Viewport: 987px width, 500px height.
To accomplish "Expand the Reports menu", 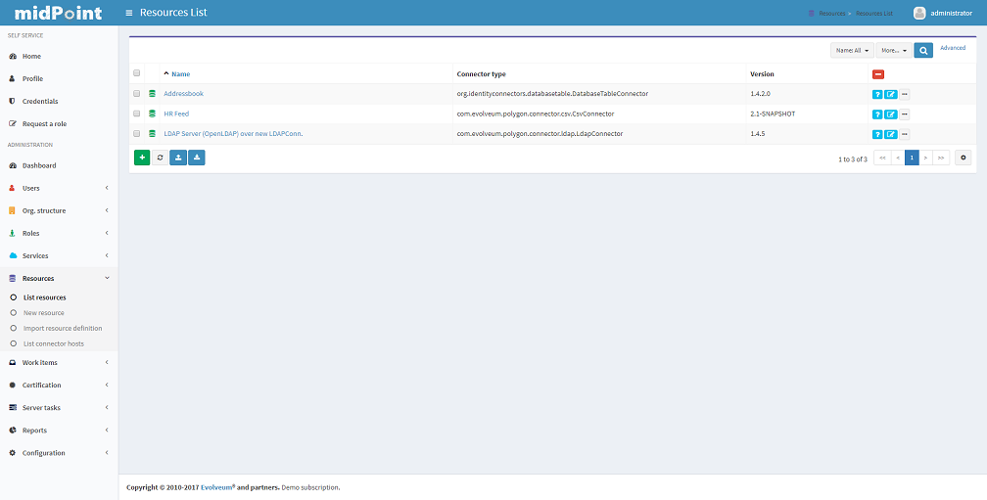I will click(59, 431).
